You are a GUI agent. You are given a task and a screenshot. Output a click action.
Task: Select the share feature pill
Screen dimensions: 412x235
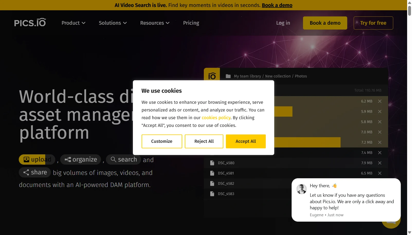(x=35, y=172)
